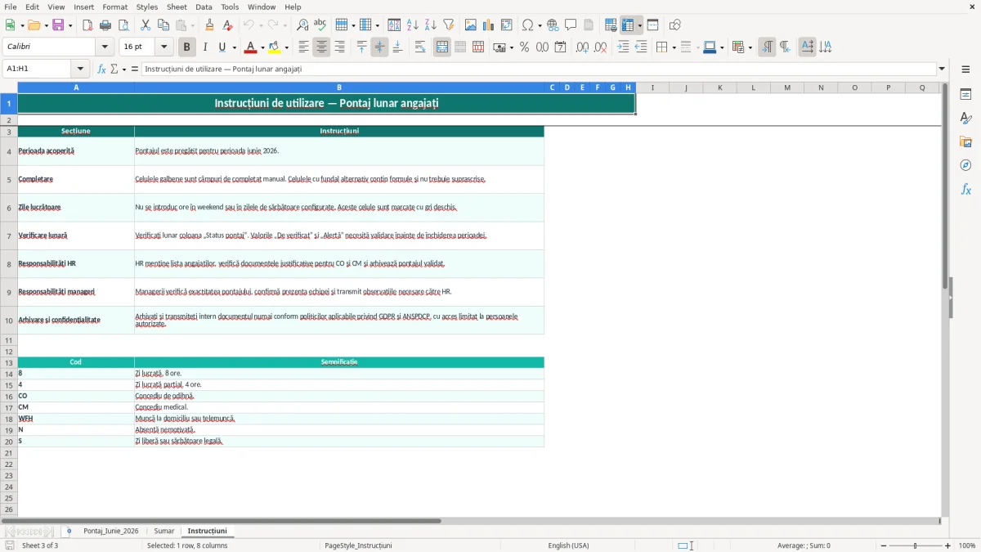The image size is (981, 552).
Task: Open the Data menu
Action: (x=204, y=7)
